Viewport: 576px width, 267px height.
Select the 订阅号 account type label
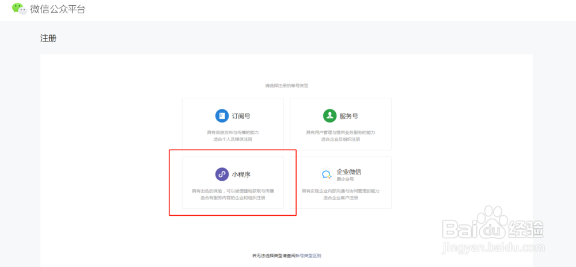coord(241,116)
